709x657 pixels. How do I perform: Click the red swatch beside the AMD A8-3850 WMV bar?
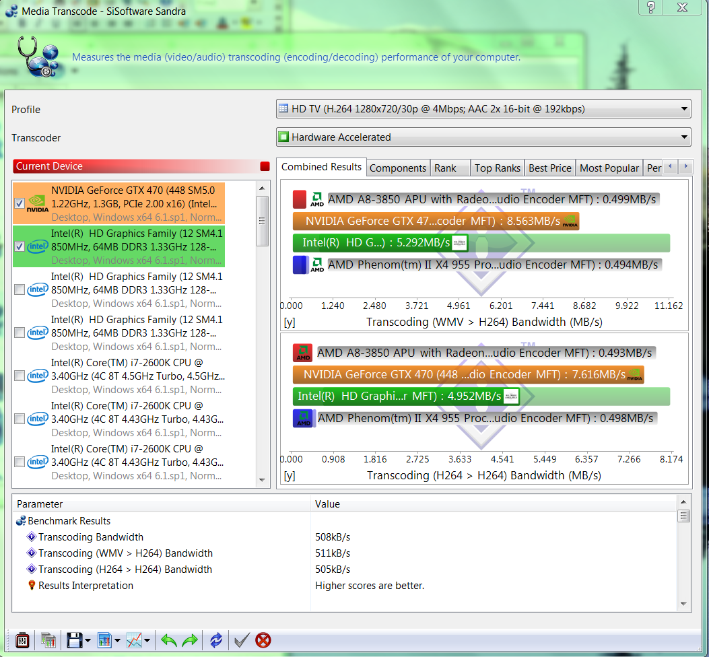point(300,199)
